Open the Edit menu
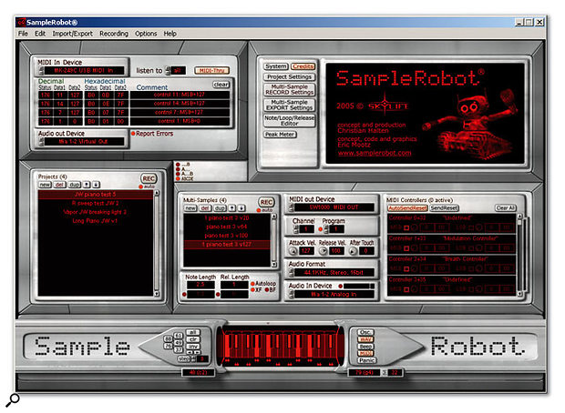 (40, 34)
